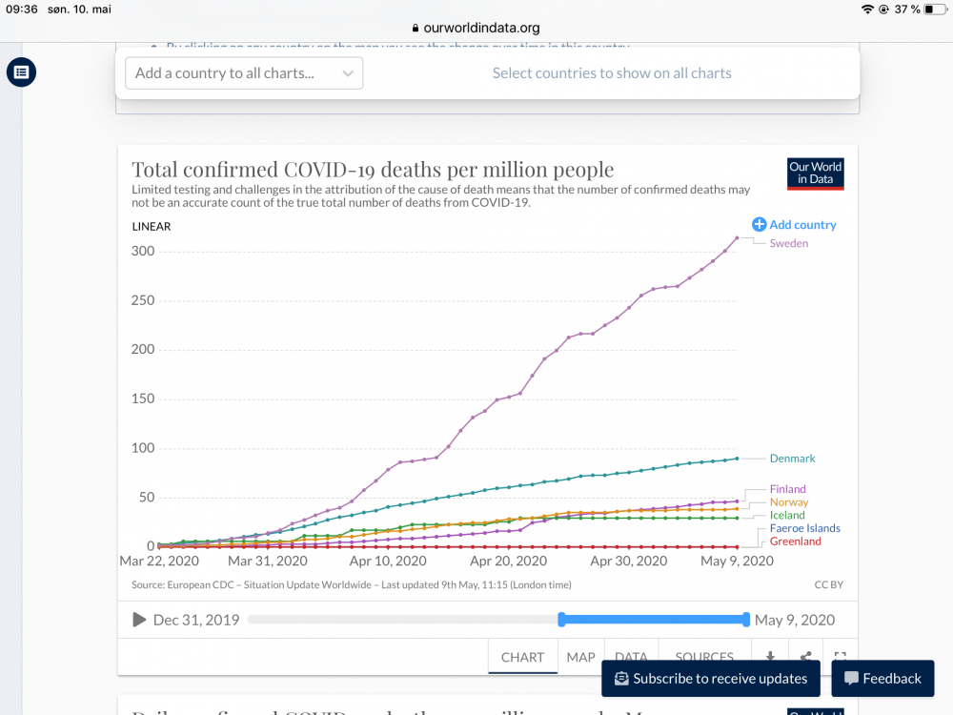
Task: Switch to the MAP tab
Action: (x=580, y=657)
